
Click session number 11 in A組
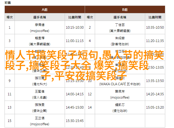pyautogui.click(x=10, y=94)
